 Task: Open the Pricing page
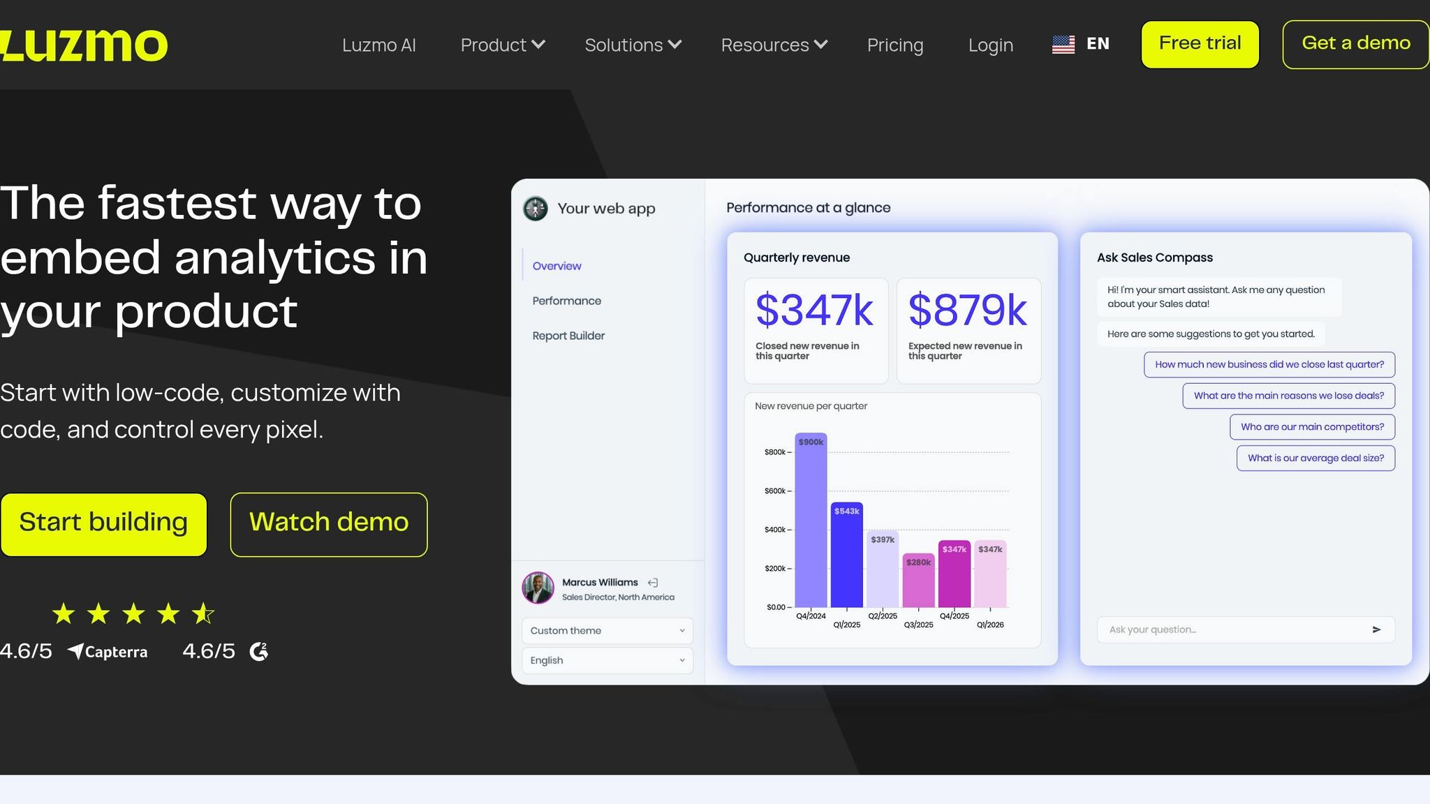pos(895,45)
